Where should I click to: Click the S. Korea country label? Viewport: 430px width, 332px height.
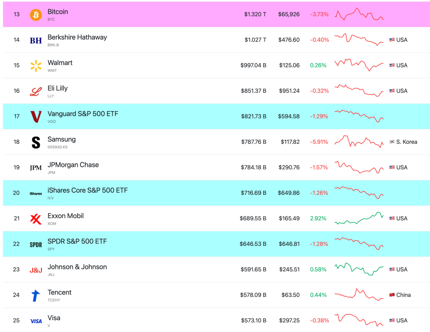click(407, 142)
